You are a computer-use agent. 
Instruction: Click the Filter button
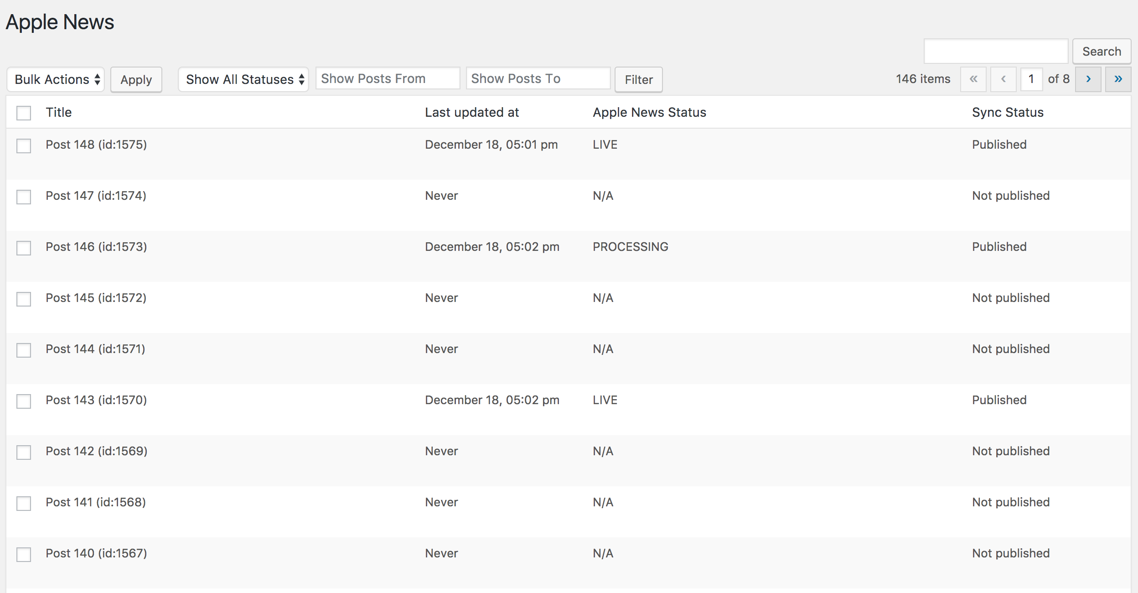(638, 79)
